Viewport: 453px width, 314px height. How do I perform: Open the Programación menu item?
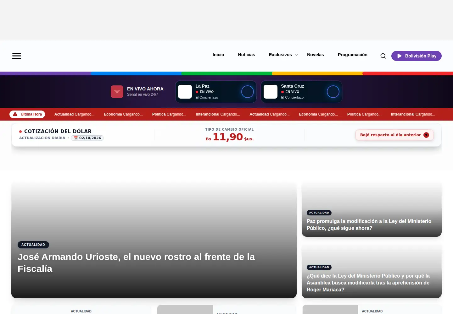(x=353, y=55)
